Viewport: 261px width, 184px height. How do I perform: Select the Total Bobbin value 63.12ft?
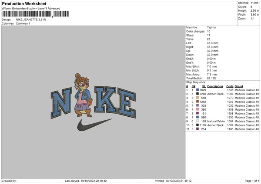click(x=211, y=79)
